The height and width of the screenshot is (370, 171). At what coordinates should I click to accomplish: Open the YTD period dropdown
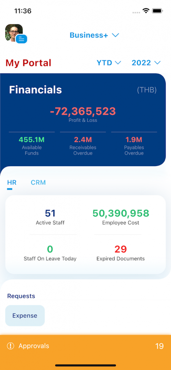[109, 63]
